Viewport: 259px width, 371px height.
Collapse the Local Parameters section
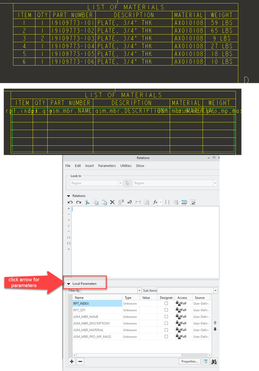[69, 284]
